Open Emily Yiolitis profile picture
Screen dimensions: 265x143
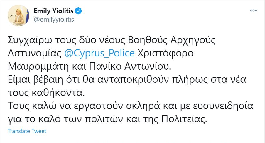click(x=18, y=15)
